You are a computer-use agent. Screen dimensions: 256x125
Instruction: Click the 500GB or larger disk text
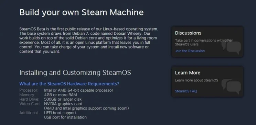pos(63,99)
